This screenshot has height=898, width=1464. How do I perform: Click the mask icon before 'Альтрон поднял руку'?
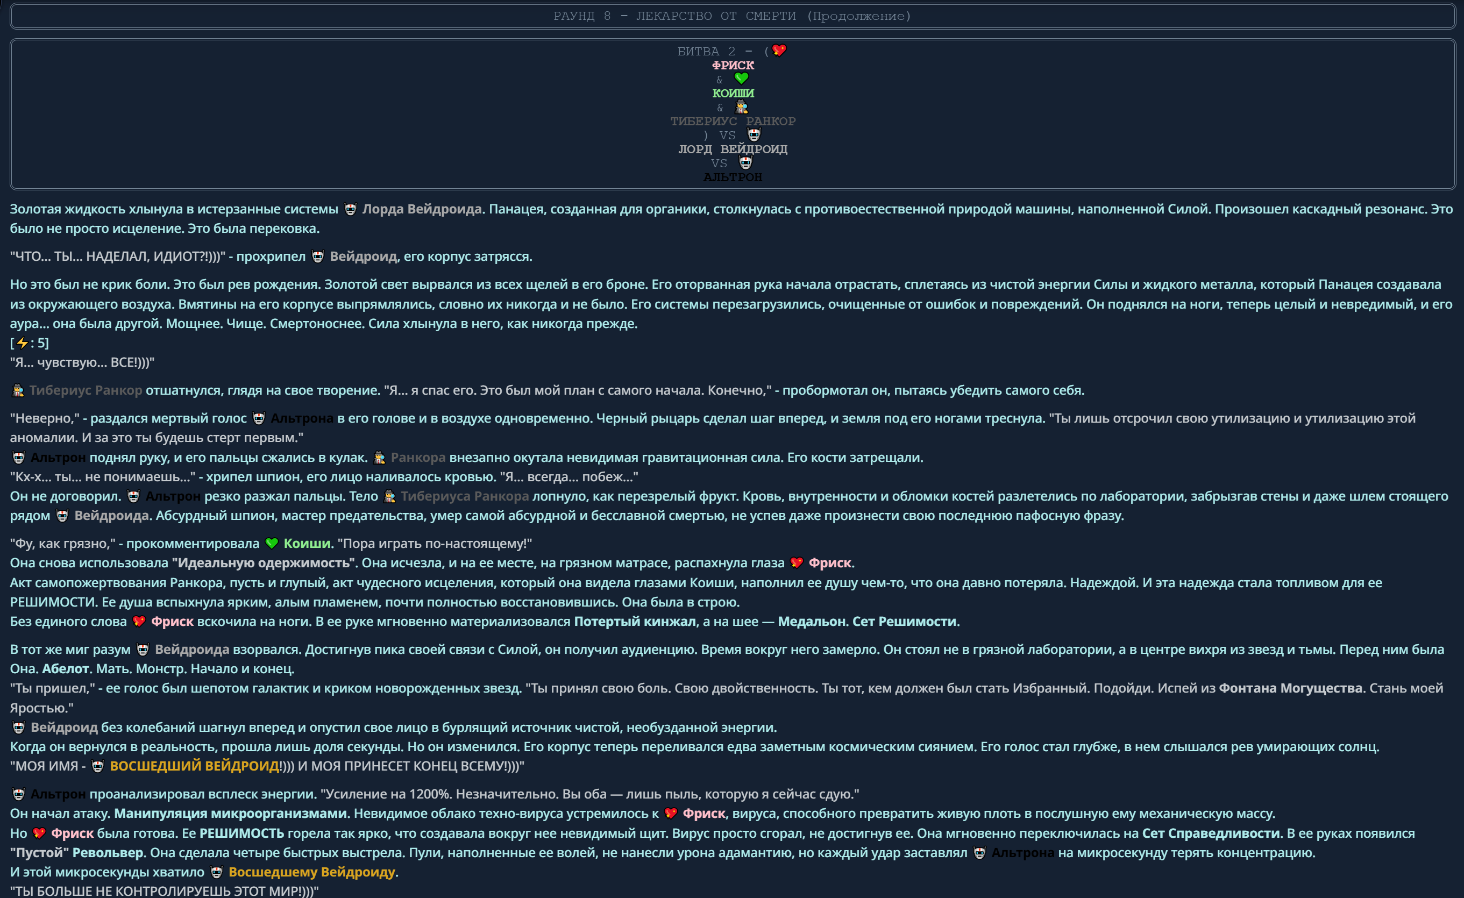pyautogui.click(x=18, y=458)
